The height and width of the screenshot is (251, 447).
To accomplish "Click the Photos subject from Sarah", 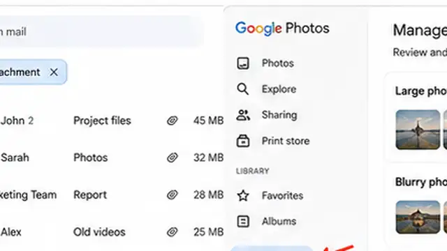I will click(x=91, y=158).
